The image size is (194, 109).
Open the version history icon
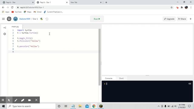(47, 19)
